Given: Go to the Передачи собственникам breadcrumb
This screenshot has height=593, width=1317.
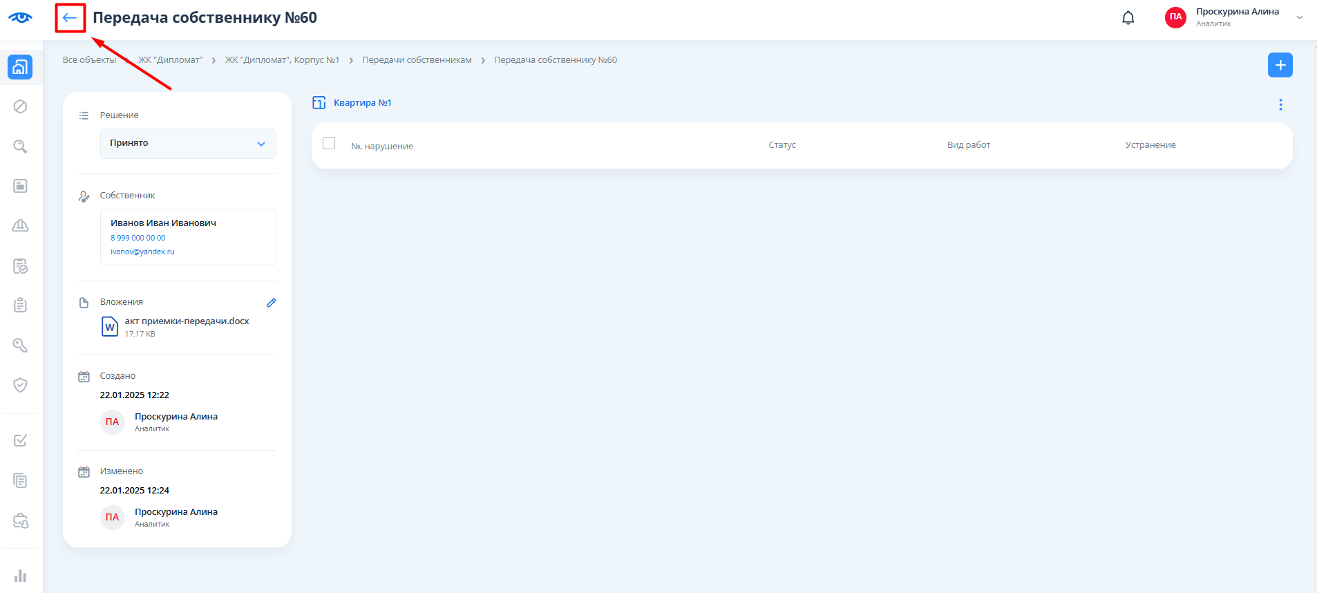Looking at the screenshot, I should (417, 60).
